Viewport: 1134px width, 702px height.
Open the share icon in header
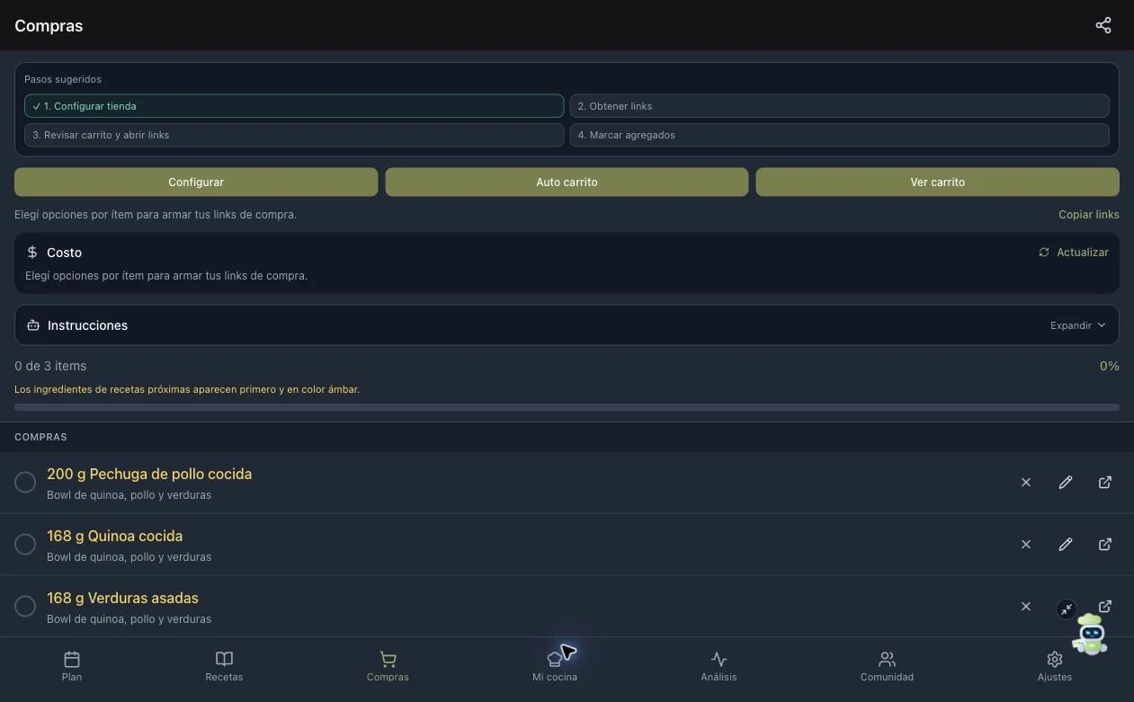click(1103, 25)
